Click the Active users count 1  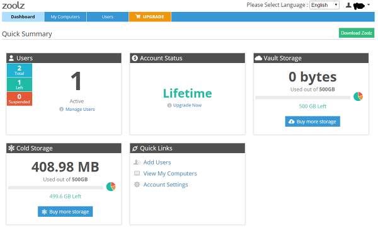click(76, 81)
